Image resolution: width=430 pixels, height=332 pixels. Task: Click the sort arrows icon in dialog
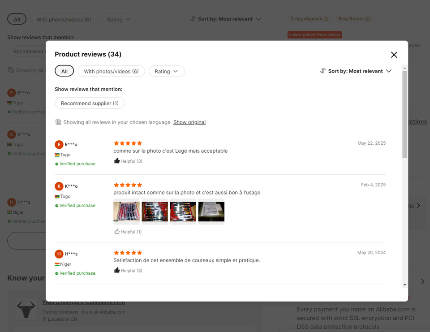[323, 71]
